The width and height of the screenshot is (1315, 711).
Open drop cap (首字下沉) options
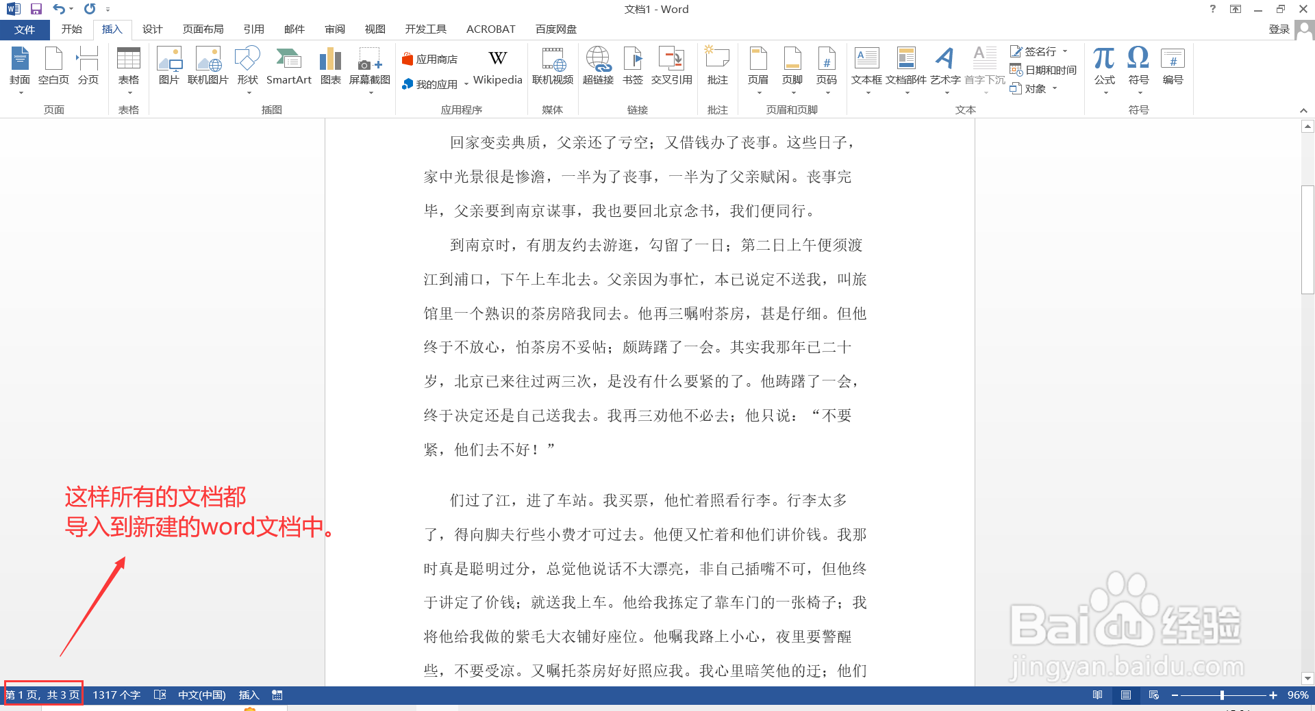click(x=985, y=68)
